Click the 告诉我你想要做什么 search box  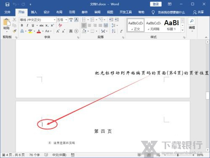168,12
